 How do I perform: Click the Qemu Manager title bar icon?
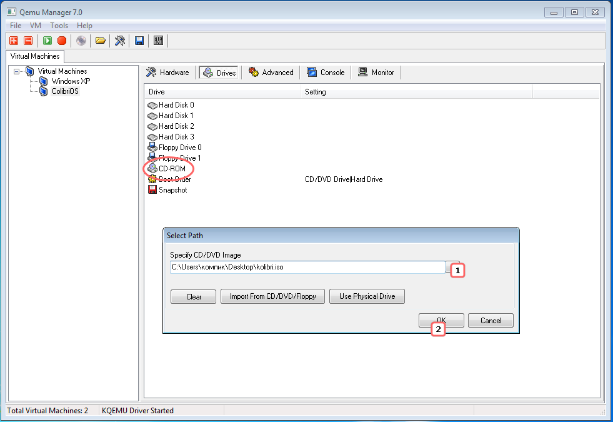click(x=11, y=12)
